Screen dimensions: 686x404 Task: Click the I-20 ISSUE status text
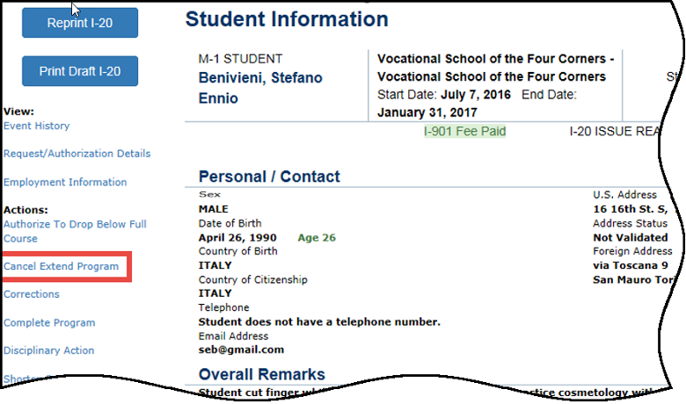615,132
